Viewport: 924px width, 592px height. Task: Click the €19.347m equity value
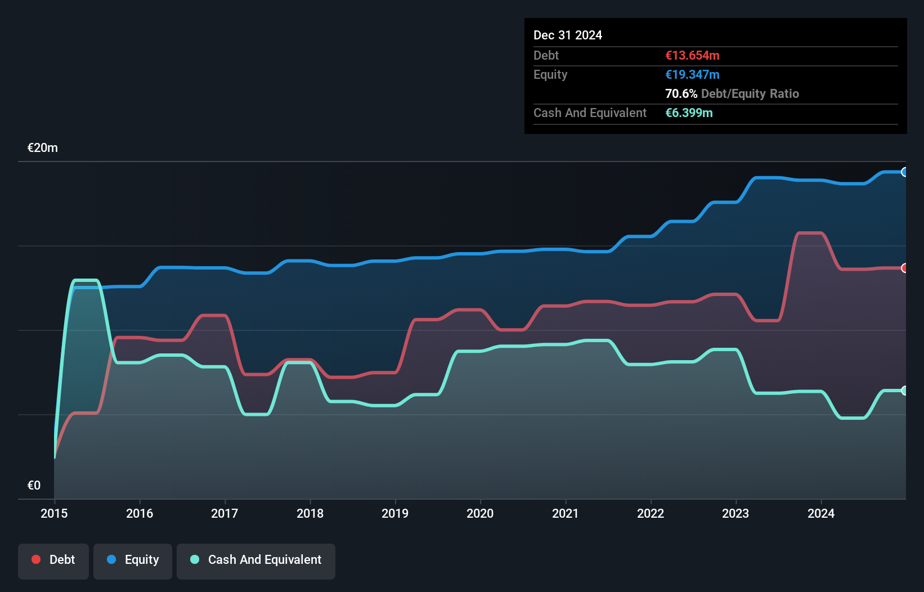coord(692,74)
